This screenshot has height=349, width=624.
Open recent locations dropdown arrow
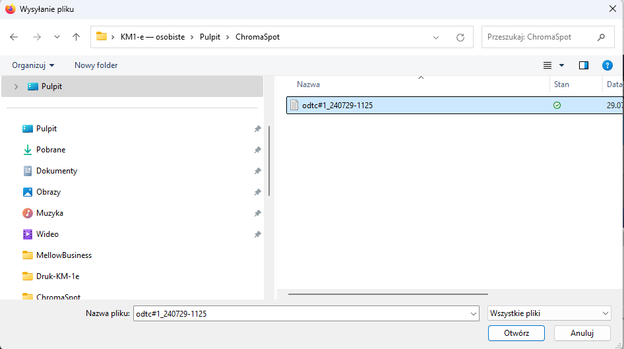click(x=57, y=37)
